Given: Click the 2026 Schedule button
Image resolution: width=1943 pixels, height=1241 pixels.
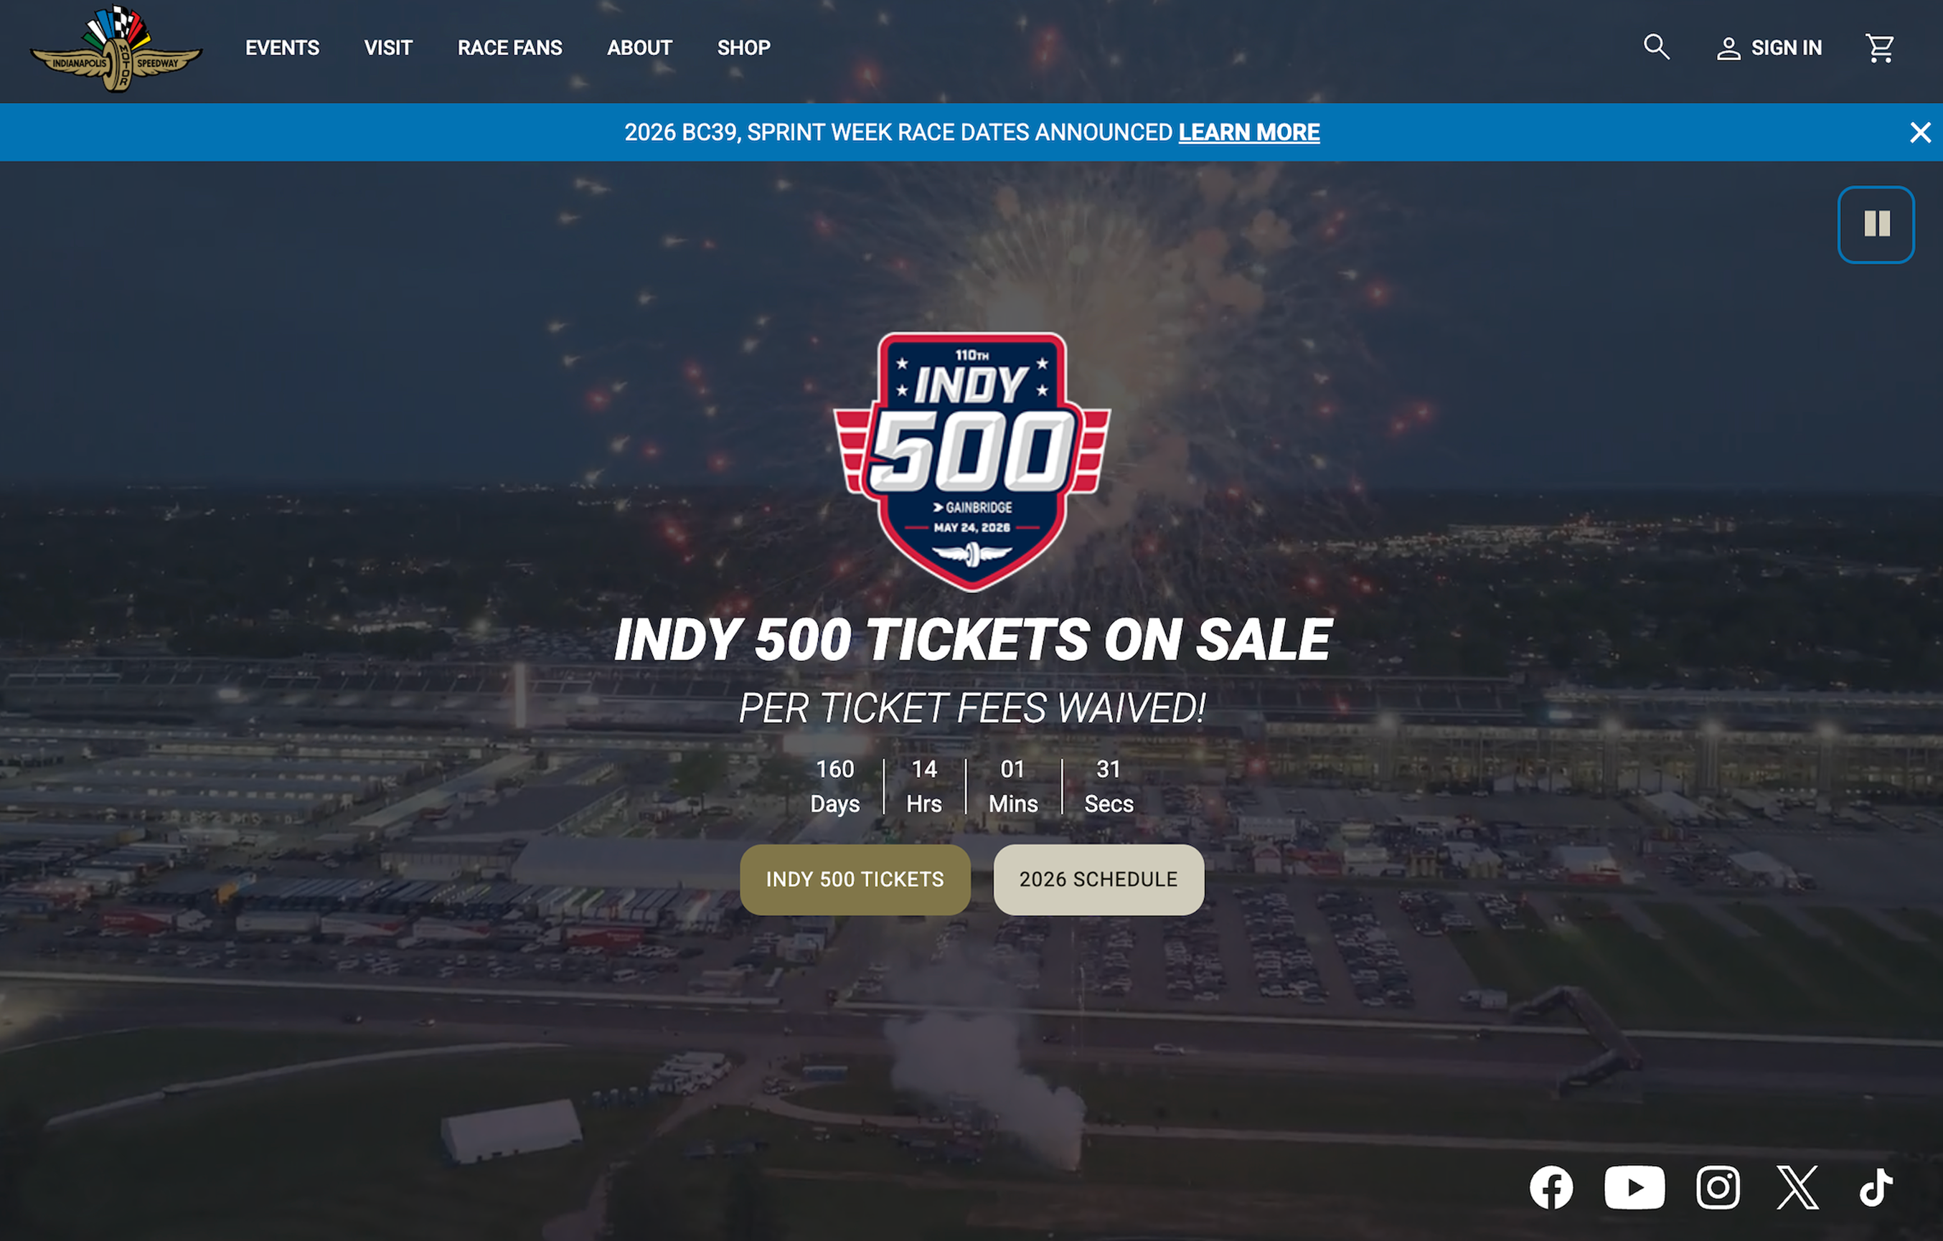Looking at the screenshot, I should coord(1099,879).
